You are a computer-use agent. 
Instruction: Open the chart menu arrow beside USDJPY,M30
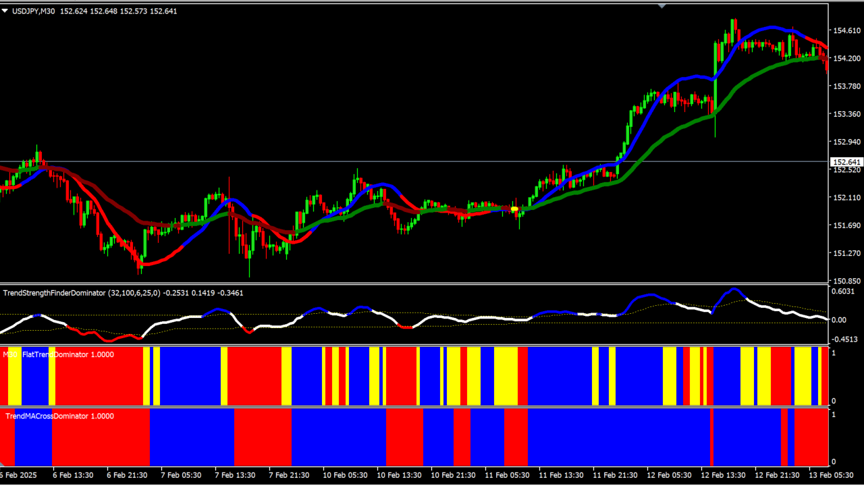5,11
